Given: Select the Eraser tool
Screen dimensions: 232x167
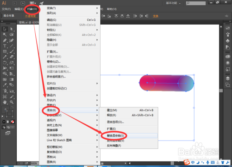Looking at the screenshot, I should tap(12, 57).
